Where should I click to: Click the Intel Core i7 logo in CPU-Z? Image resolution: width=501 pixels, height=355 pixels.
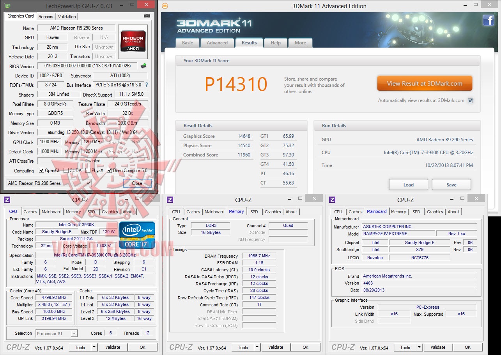tap(137, 235)
